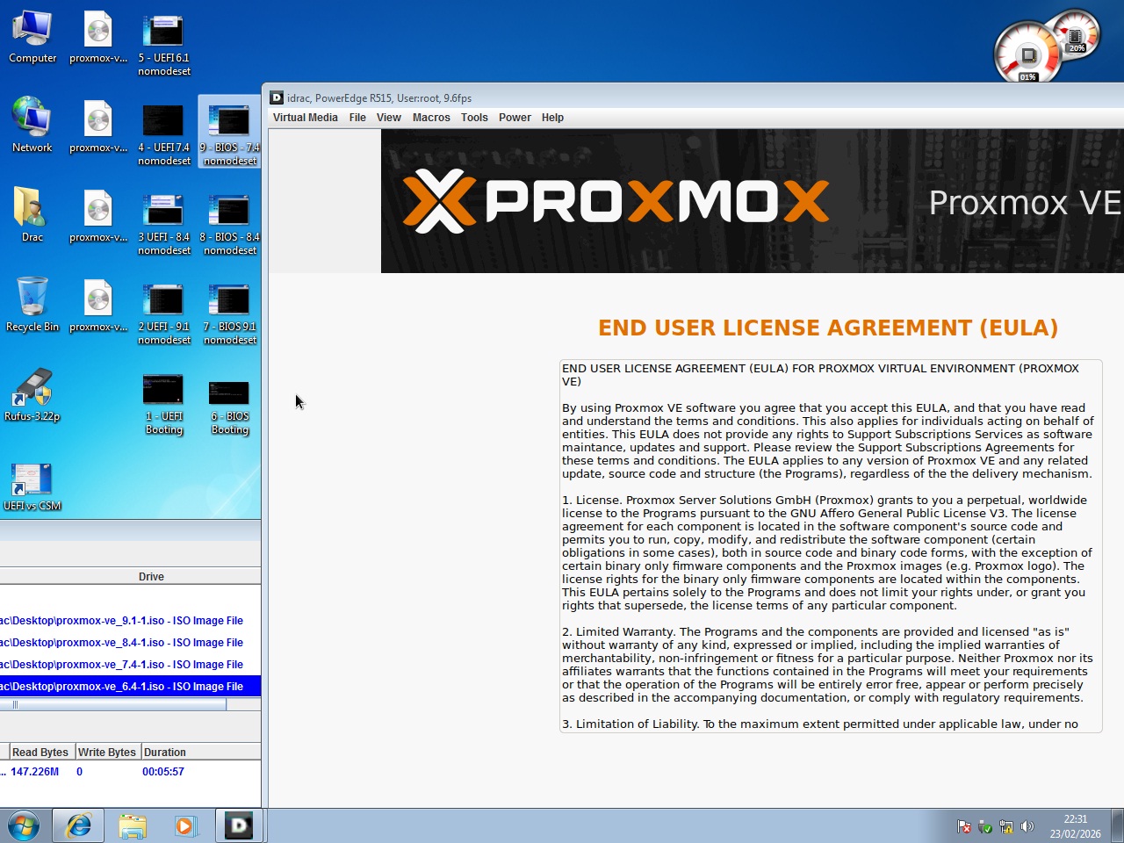Open the Computer desktop icon
The image size is (1124, 843).
pos(32,37)
